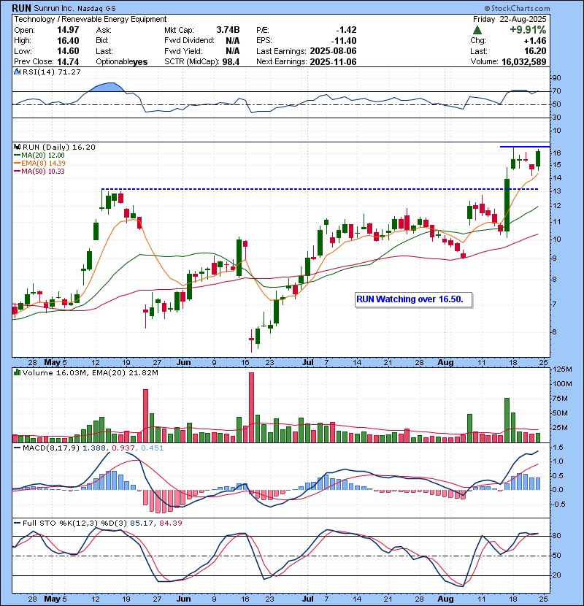The width and height of the screenshot is (584, 606).
Task: Click the Nasdaq GS exchange label
Action: coord(96,9)
